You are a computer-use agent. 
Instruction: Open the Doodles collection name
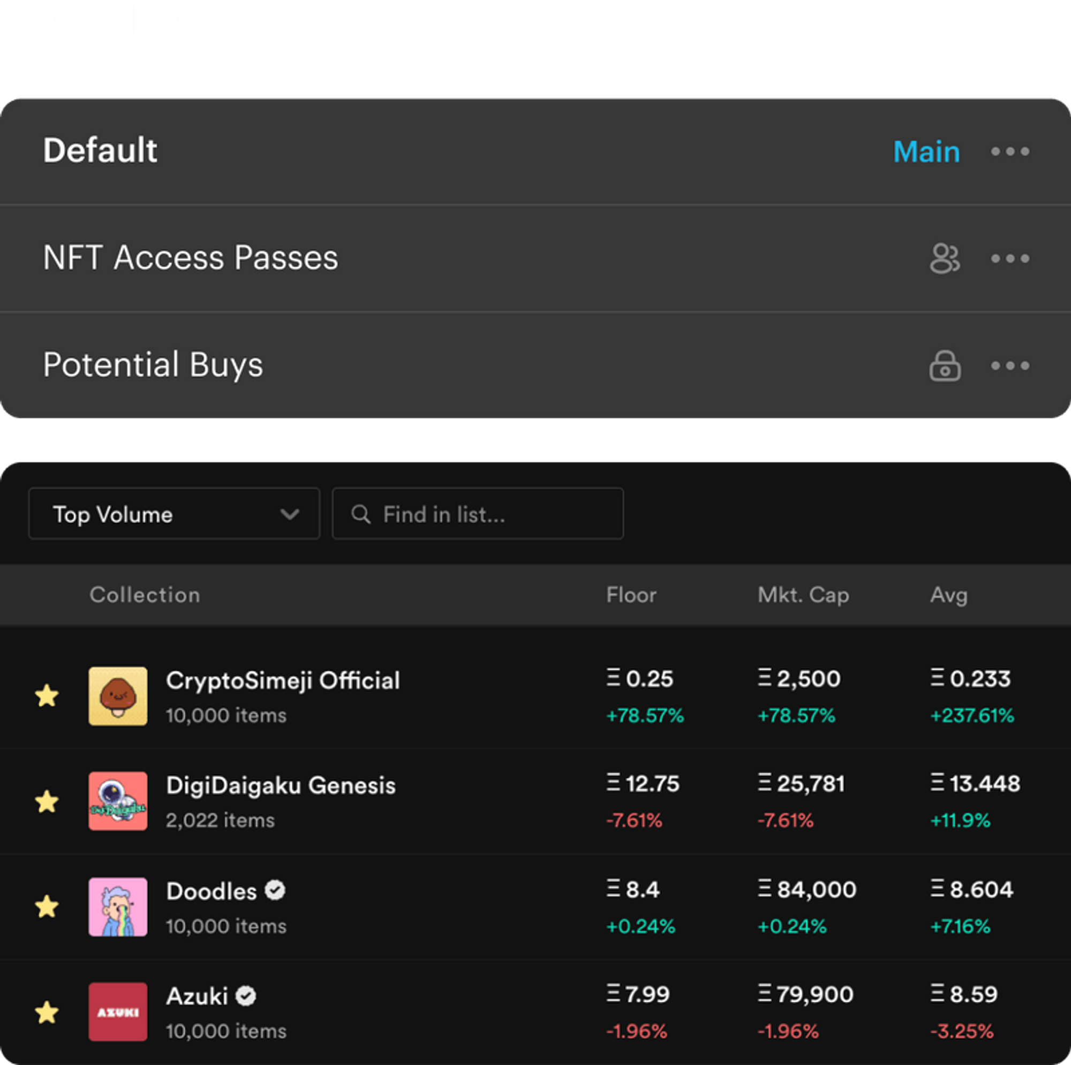pyautogui.click(x=211, y=891)
